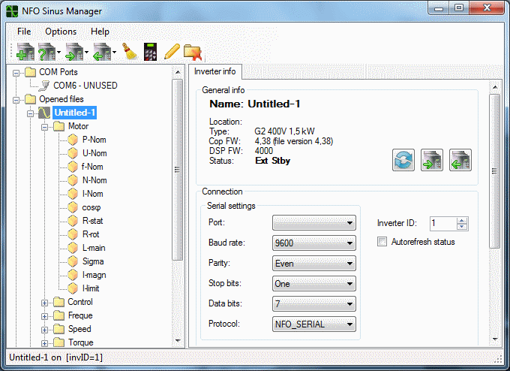Open the Port dropdown
The width and height of the screenshot is (510, 371).
(313, 223)
